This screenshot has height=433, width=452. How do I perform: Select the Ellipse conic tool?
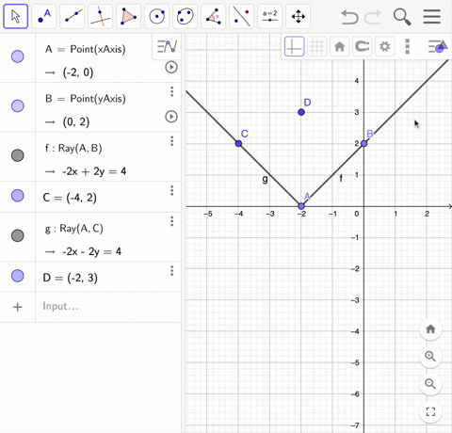tap(186, 16)
